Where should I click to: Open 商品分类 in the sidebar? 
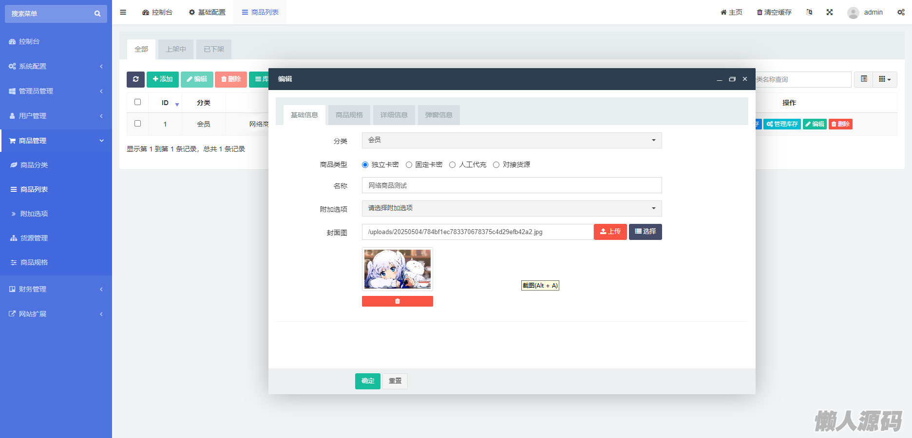coord(56,165)
